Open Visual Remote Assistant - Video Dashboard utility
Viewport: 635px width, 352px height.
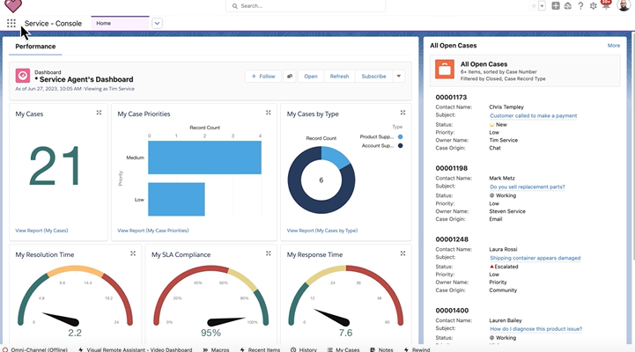coord(136,349)
